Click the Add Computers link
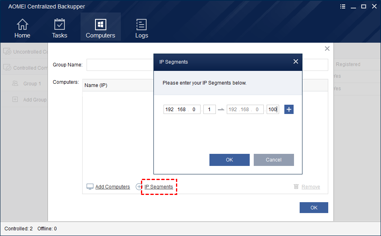 pos(112,186)
